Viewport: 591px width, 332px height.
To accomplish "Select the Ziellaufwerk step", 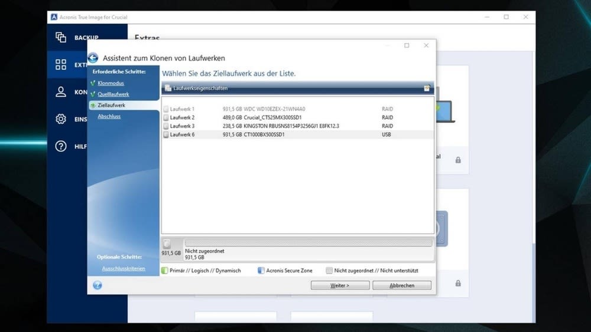I will (x=111, y=106).
